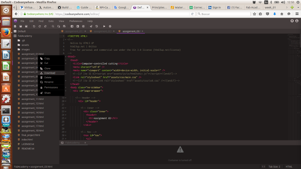The height and width of the screenshot is (169, 301).
Task: Collapse the code fold at line 29
Action: (66, 132)
